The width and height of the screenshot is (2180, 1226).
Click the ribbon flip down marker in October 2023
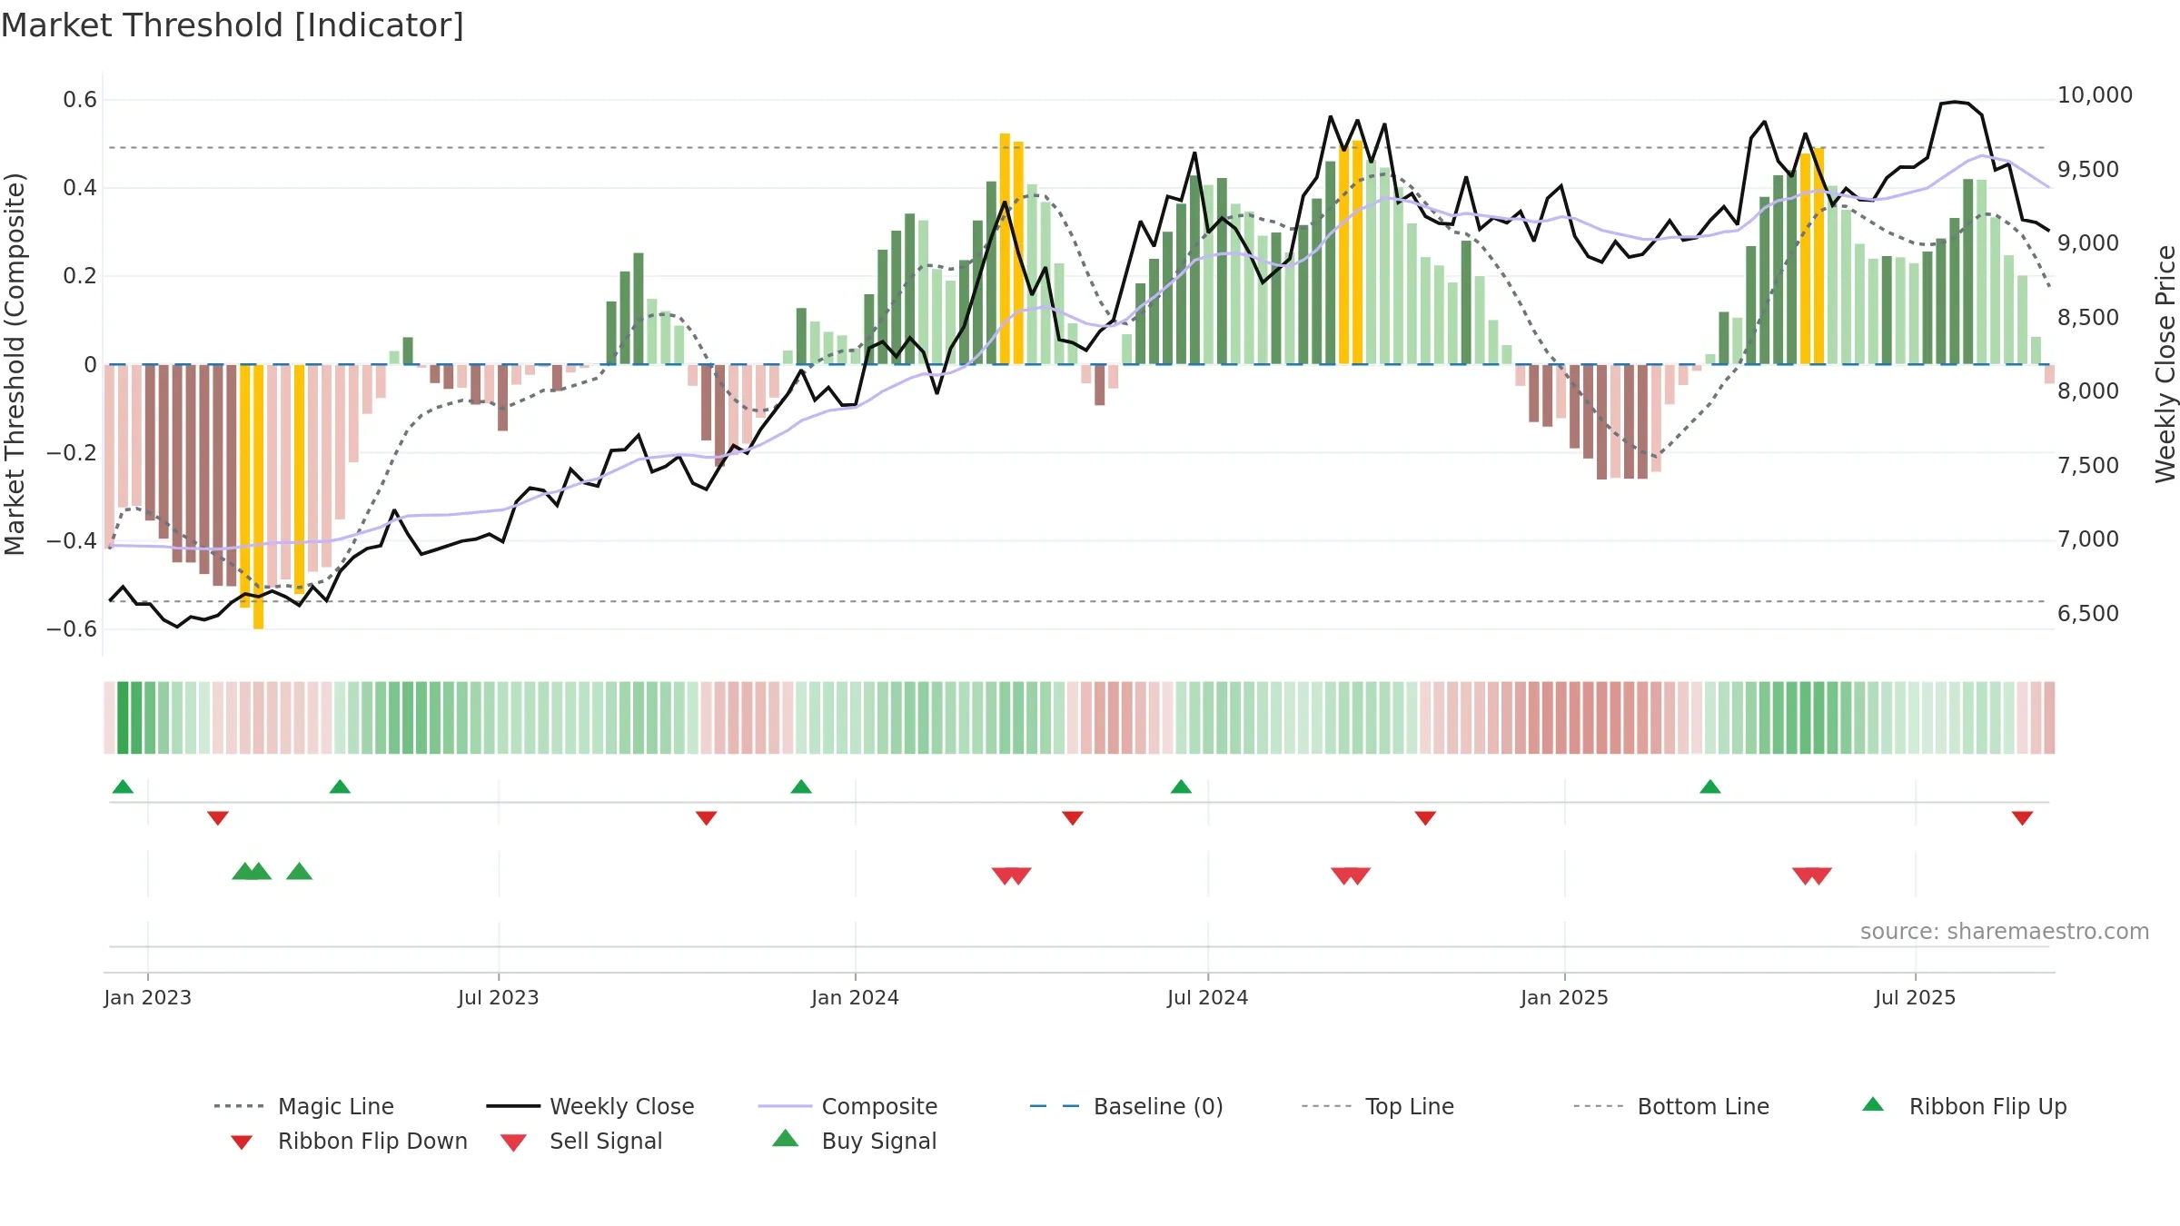click(x=707, y=818)
